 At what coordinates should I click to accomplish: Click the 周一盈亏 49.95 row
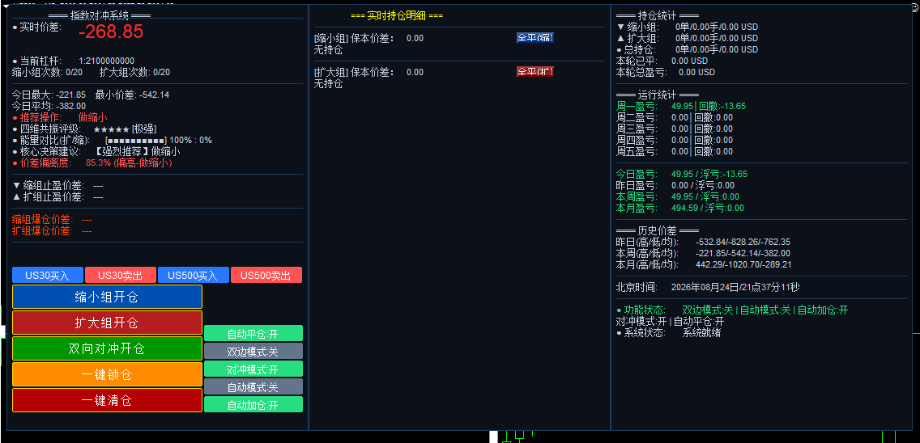pyautogui.click(x=680, y=106)
